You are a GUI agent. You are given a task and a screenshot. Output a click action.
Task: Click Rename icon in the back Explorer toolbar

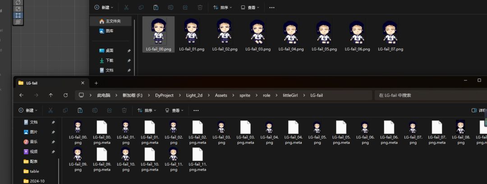(x=170, y=8)
